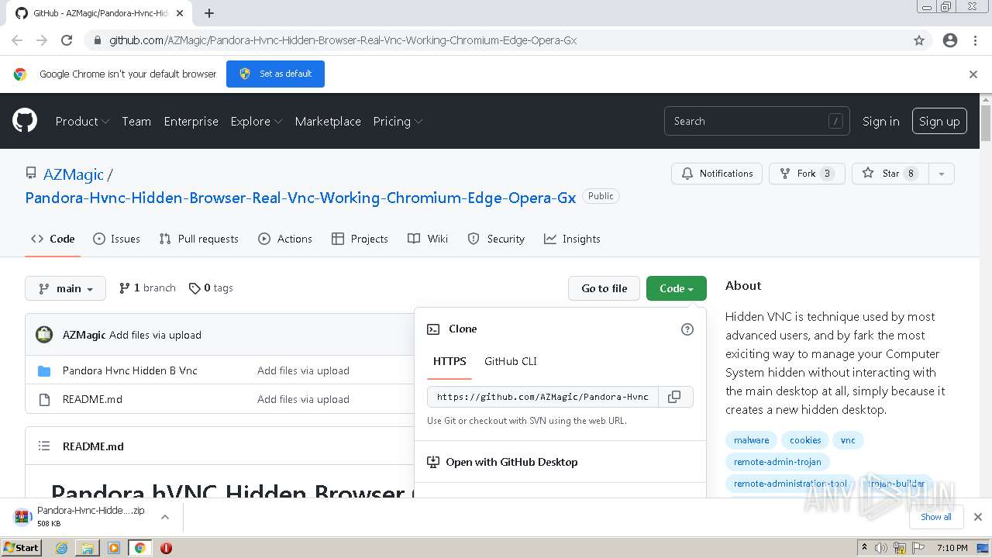Click the remote-admin-trojan topic tag
The height and width of the screenshot is (558, 992).
click(777, 462)
